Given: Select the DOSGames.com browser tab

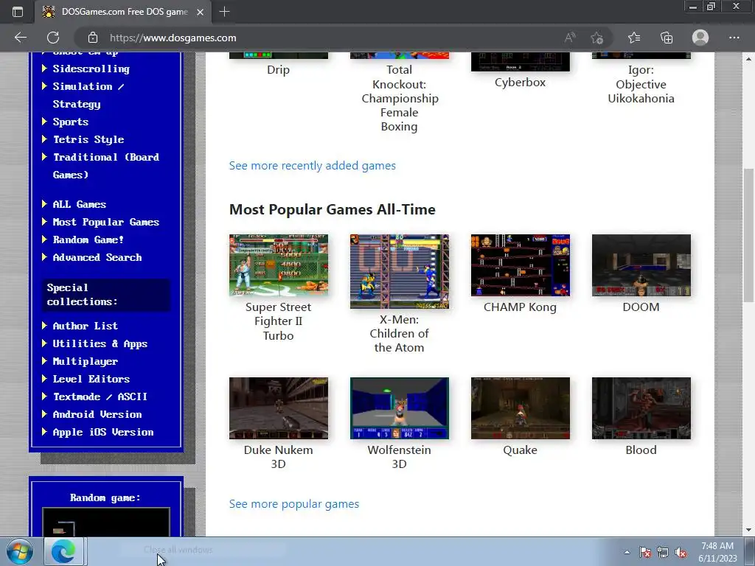Looking at the screenshot, I should click(124, 12).
